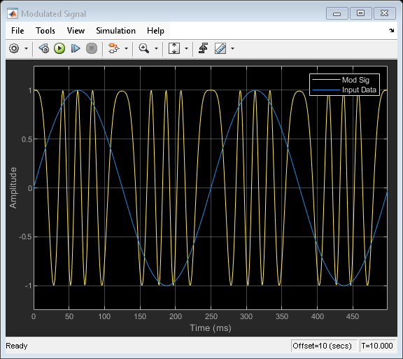Open the Configuration Properties gear icon
403x359 pixels.
click(14, 48)
